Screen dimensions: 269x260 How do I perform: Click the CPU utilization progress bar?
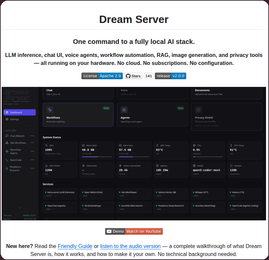pyautogui.click(x=208, y=157)
